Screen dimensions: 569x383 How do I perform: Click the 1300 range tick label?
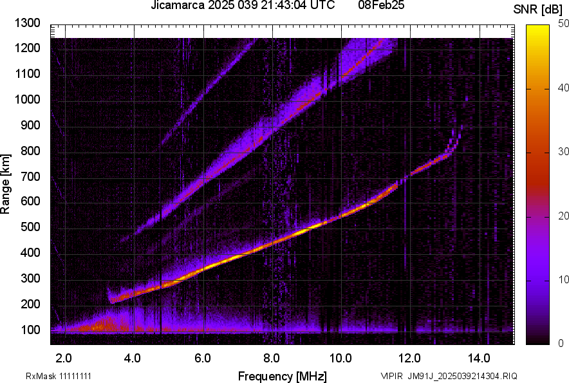point(27,23)
